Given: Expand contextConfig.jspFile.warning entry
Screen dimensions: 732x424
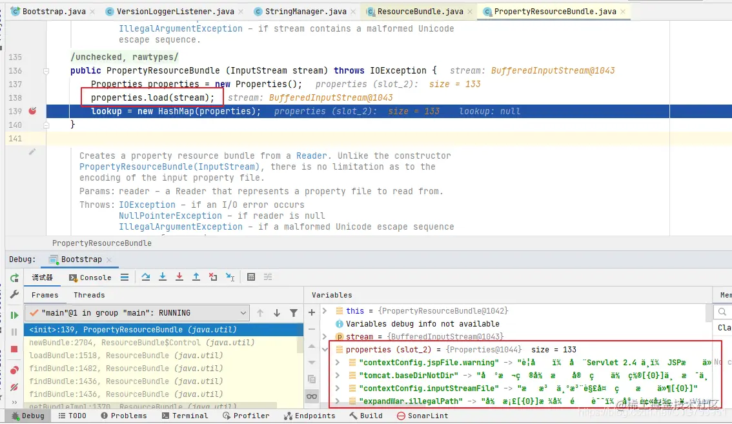Looking at the screenshot, I should 338,362.
